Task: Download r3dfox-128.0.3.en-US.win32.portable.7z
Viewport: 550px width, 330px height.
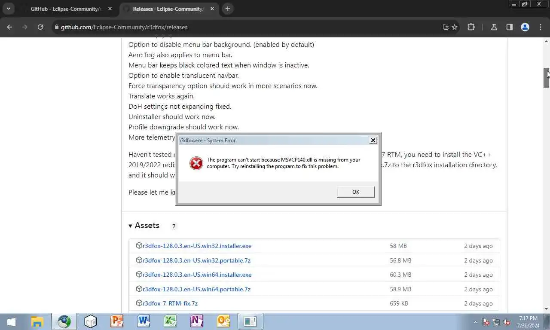Action: (x=196, y=260)
